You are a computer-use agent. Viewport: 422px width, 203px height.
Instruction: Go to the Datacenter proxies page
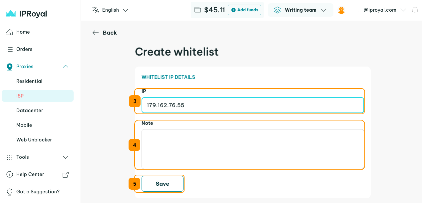(30, 110)
